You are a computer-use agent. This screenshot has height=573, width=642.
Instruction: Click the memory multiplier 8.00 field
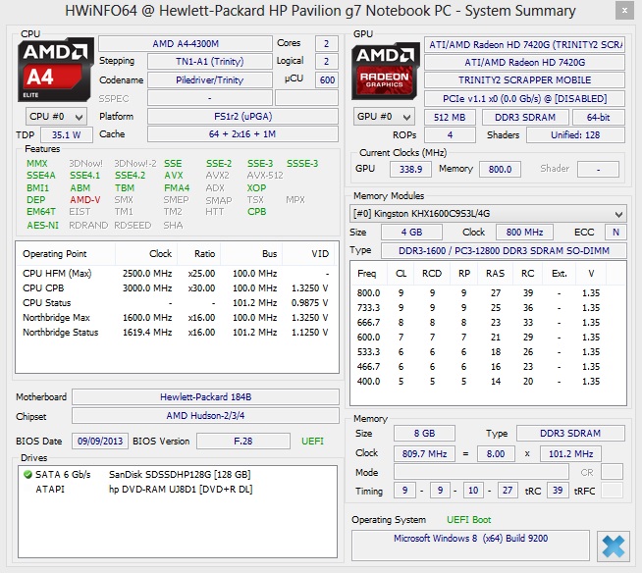(496, 454)
